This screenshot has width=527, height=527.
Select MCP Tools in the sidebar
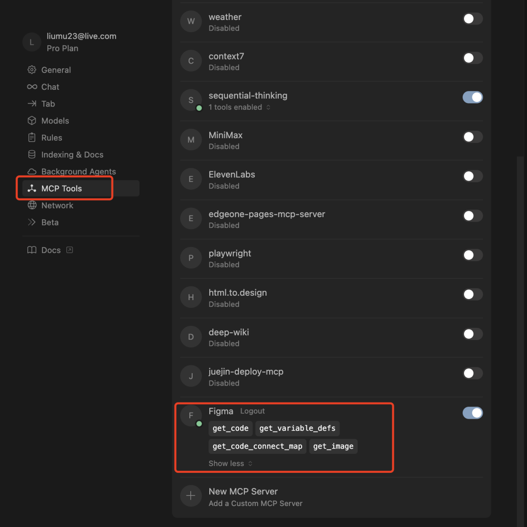tap(61, 188)
